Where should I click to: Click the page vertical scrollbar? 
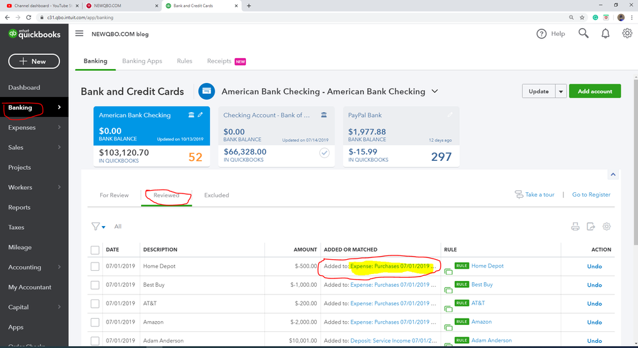point(635,163)
